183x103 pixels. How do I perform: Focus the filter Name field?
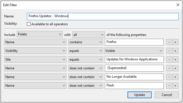pos(103,17)
